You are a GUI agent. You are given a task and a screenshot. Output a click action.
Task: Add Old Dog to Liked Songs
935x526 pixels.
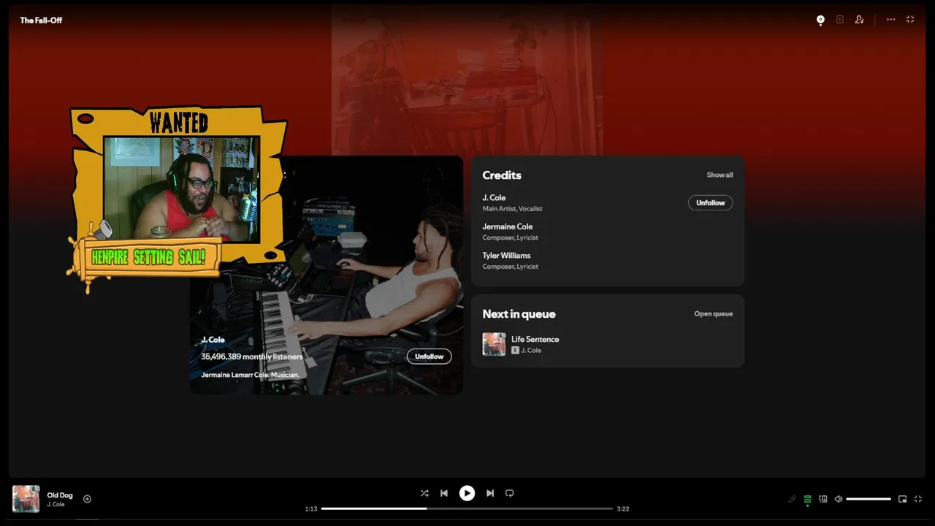[87, 499]
